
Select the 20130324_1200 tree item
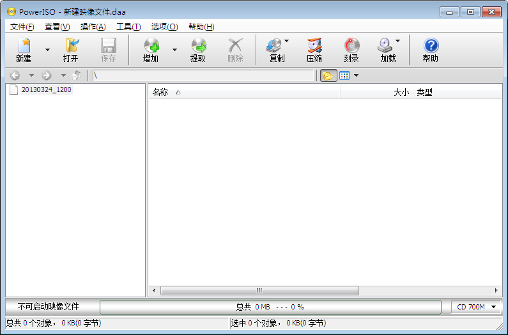[x=47, y=90]
